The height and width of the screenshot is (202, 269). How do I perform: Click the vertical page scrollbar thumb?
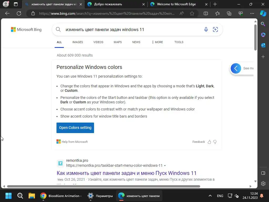click(255, 37)
